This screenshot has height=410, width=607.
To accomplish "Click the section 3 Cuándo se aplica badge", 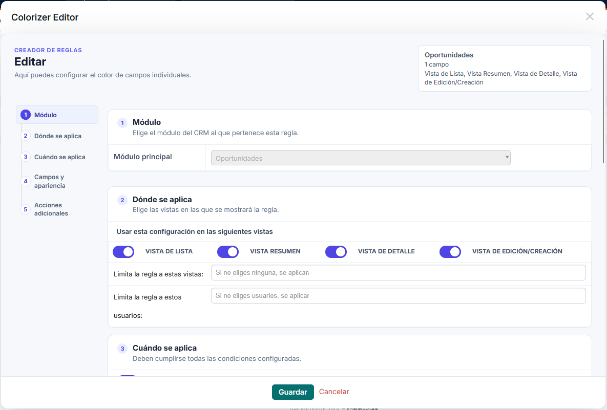I will pos(122,349).
